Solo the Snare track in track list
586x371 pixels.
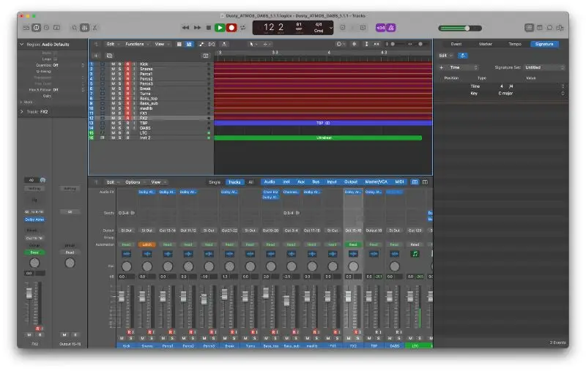tap(119, 69)
